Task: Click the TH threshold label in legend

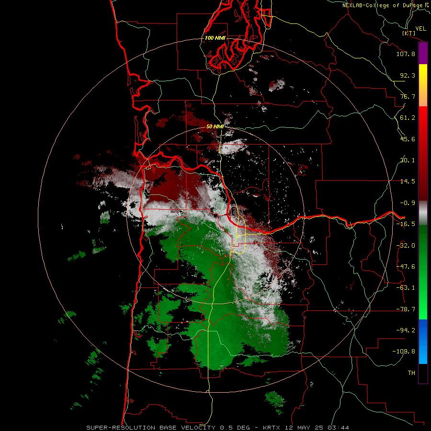Action: pos(411,373)
